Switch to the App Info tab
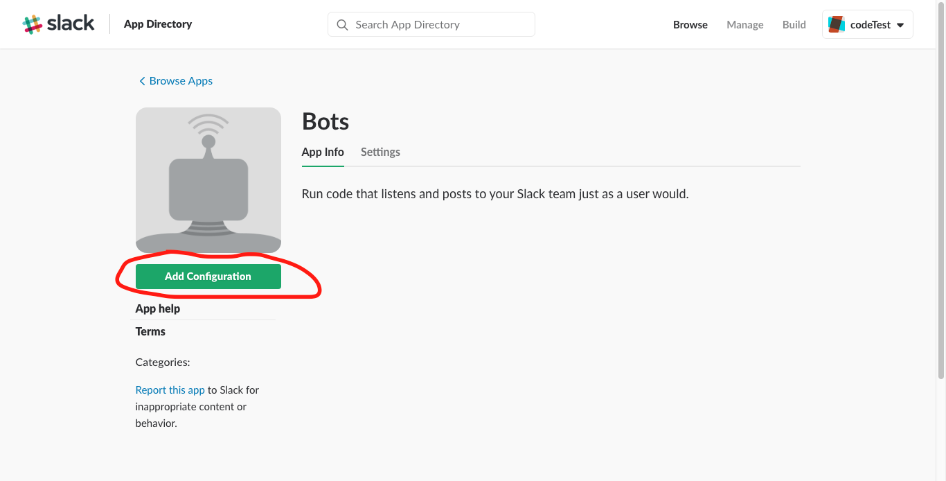The image size is (946, 481). click(x=323, y=152)
